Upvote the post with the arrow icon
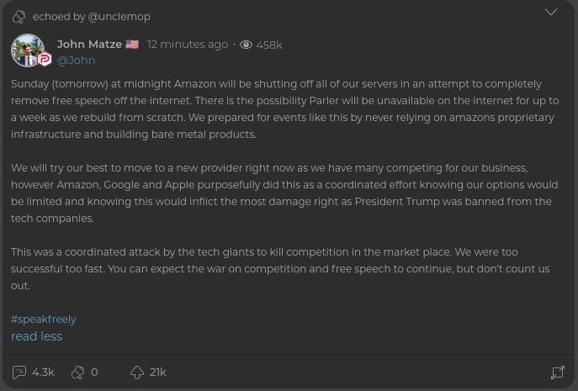 (x=137, y=372)
